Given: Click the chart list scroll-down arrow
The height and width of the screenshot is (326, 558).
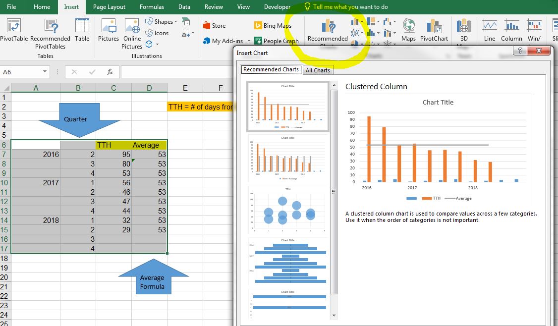Looking at the screenshot, I should (x=334, y=315).
